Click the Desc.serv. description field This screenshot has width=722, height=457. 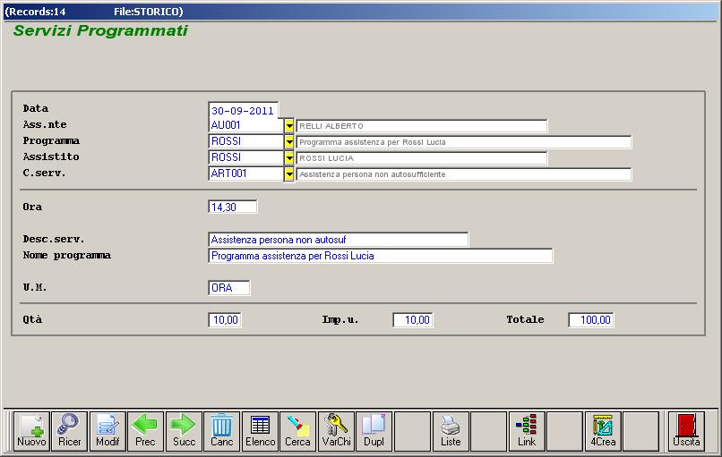(x=339, y=240)
